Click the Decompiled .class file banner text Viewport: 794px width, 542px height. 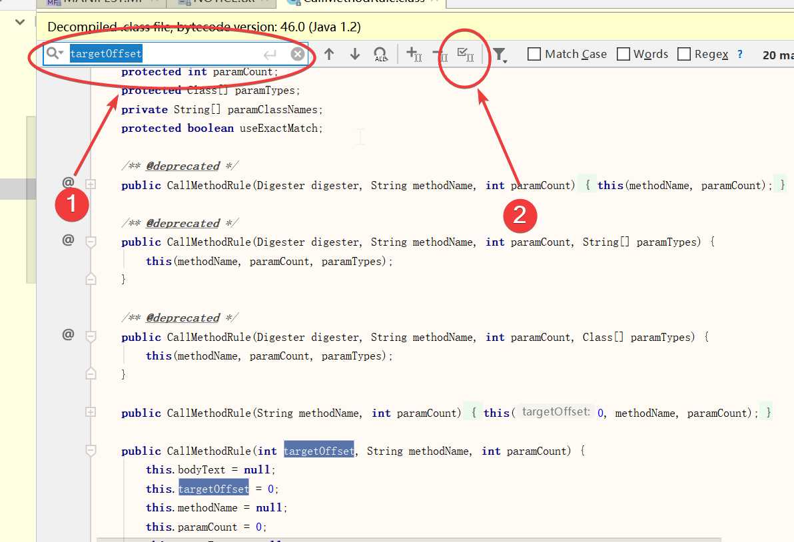(204, 27)
